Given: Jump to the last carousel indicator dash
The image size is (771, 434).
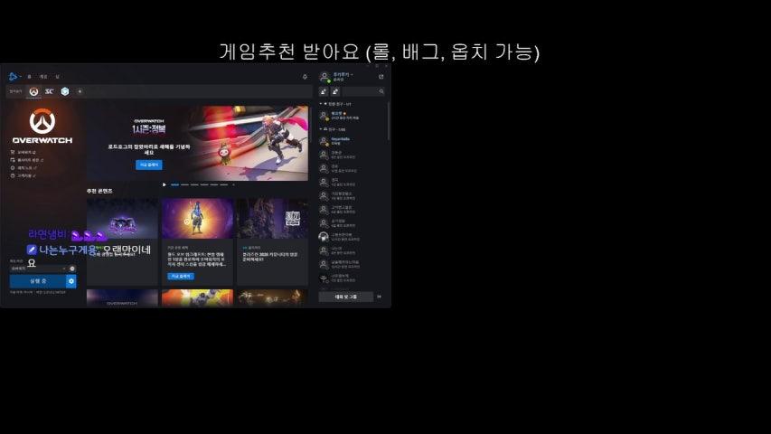Looking at the screenshot, I should [x=224, y=184].
